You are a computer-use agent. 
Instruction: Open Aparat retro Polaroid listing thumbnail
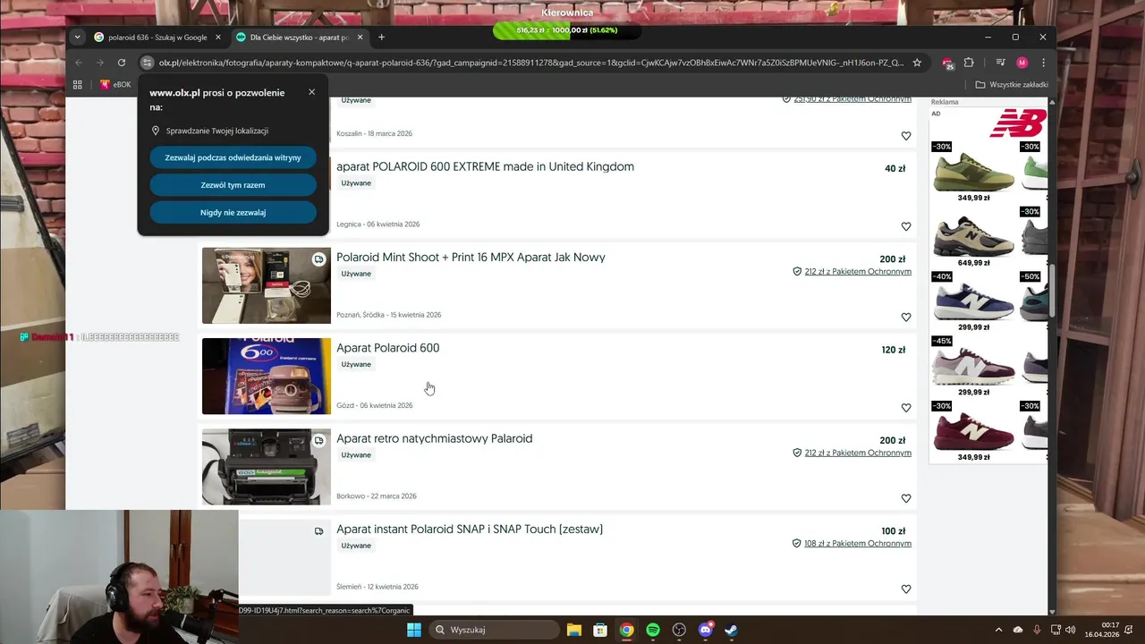[x=266, y=467]
